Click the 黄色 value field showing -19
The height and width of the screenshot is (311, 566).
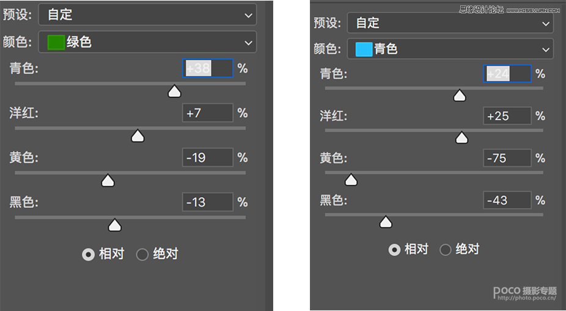click(x=207, y=157)
